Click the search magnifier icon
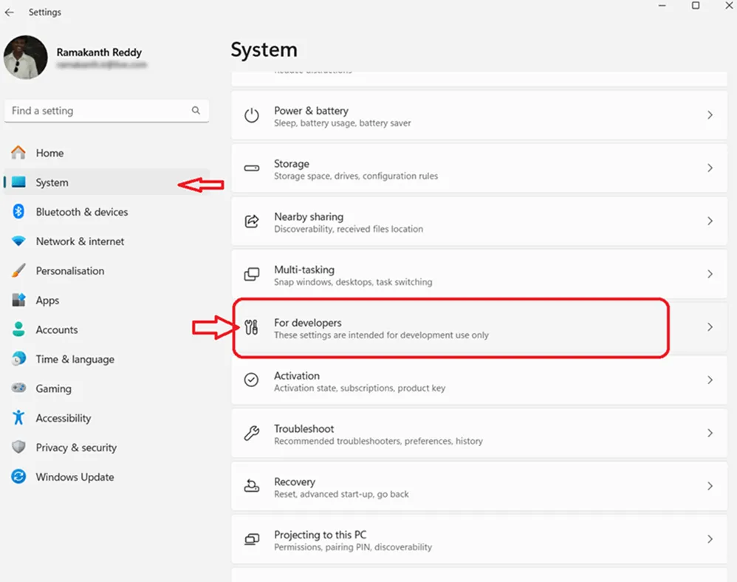The image size is (737, 582). point(196,111)
